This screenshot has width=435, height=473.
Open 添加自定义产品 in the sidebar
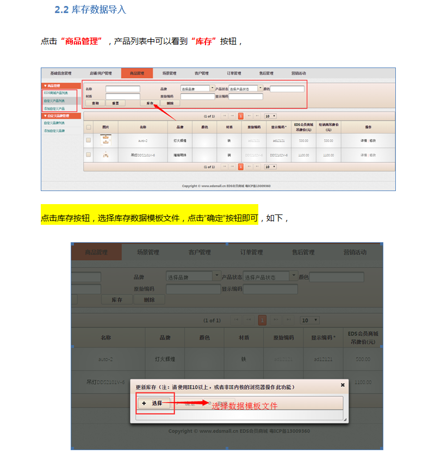point(54,109)
